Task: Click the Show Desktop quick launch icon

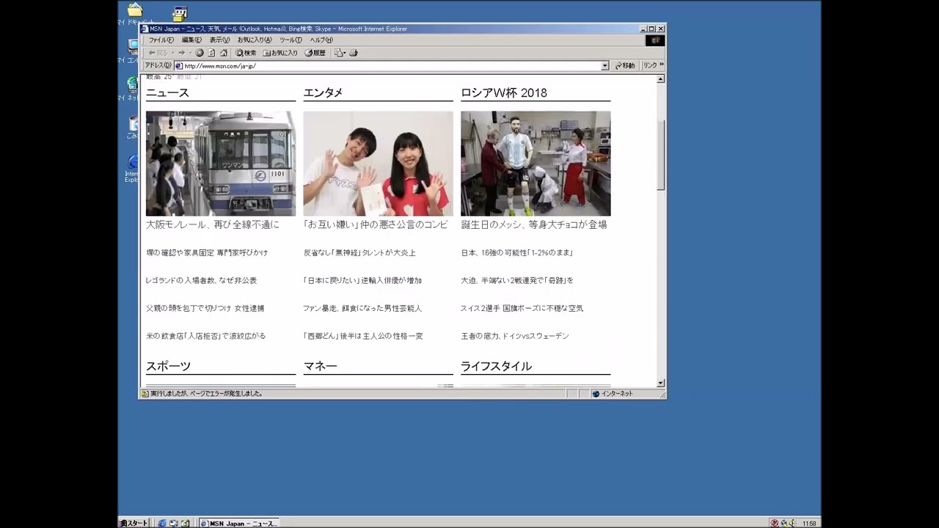Action: point(185,523)
